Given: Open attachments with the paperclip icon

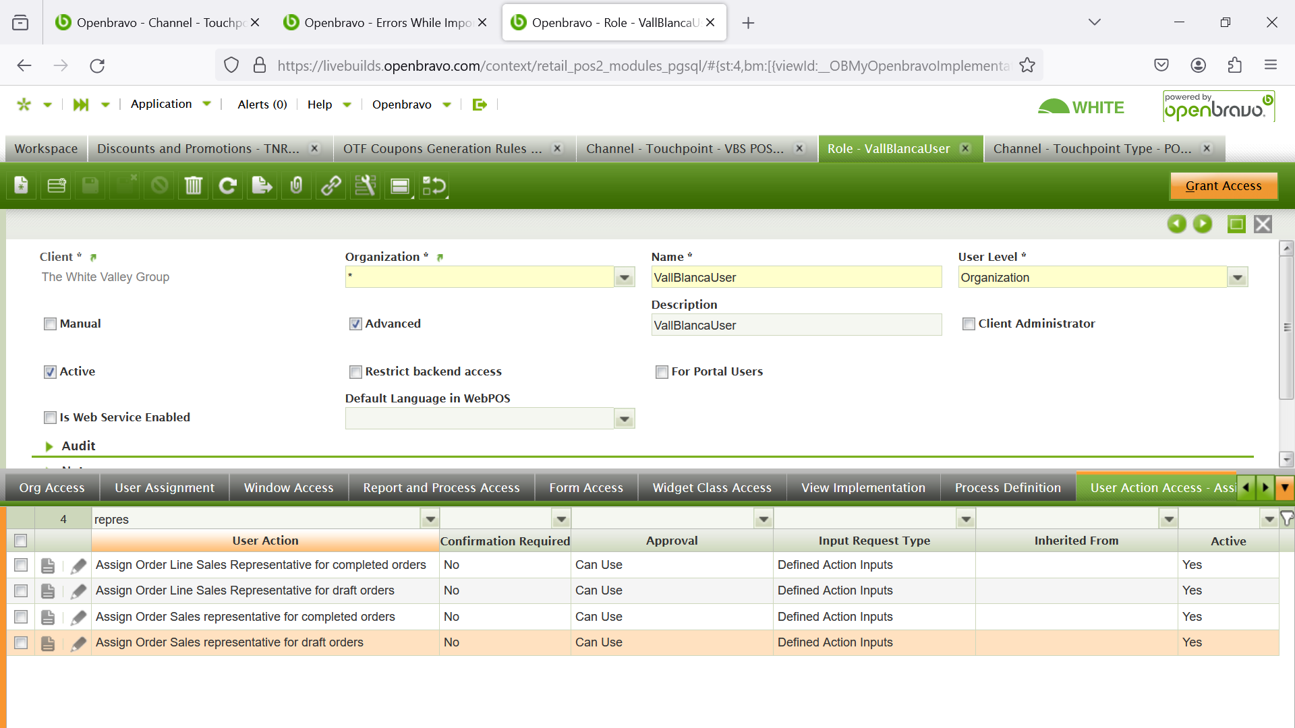Looking at the screenshot, I should [x=296, y=185].
